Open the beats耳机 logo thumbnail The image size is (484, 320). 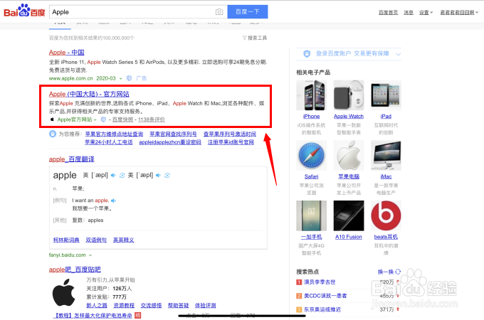[x=386, y=215]
